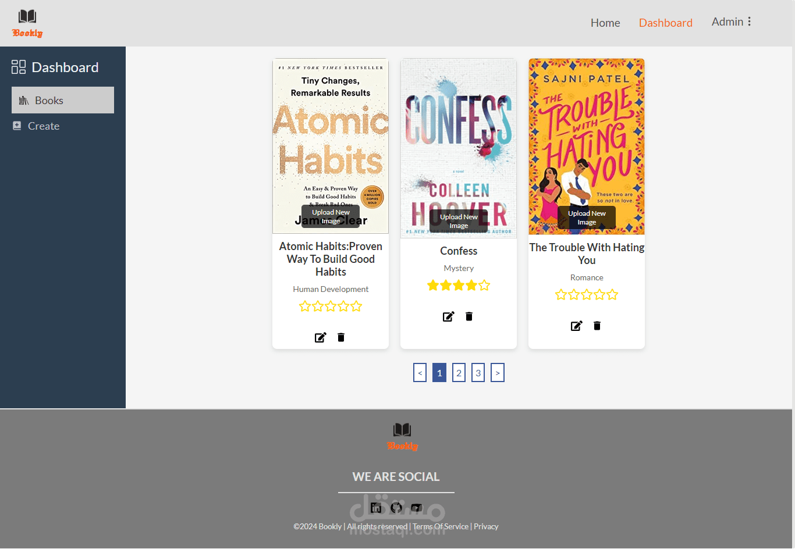
Task: Click the 'Dashboard' sidebar heading text
Action: point(65,67)
